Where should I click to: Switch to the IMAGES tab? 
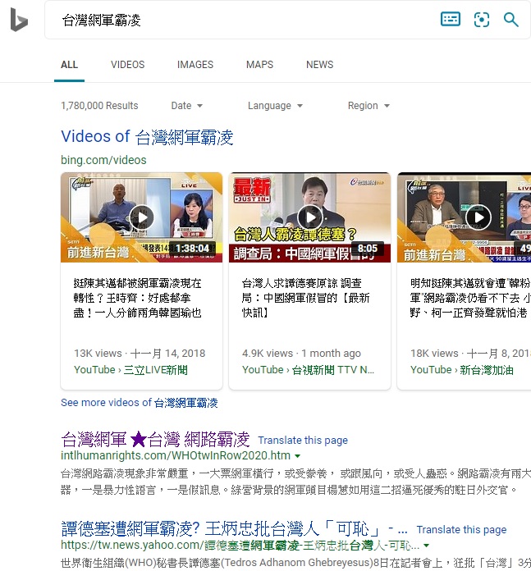195,65
